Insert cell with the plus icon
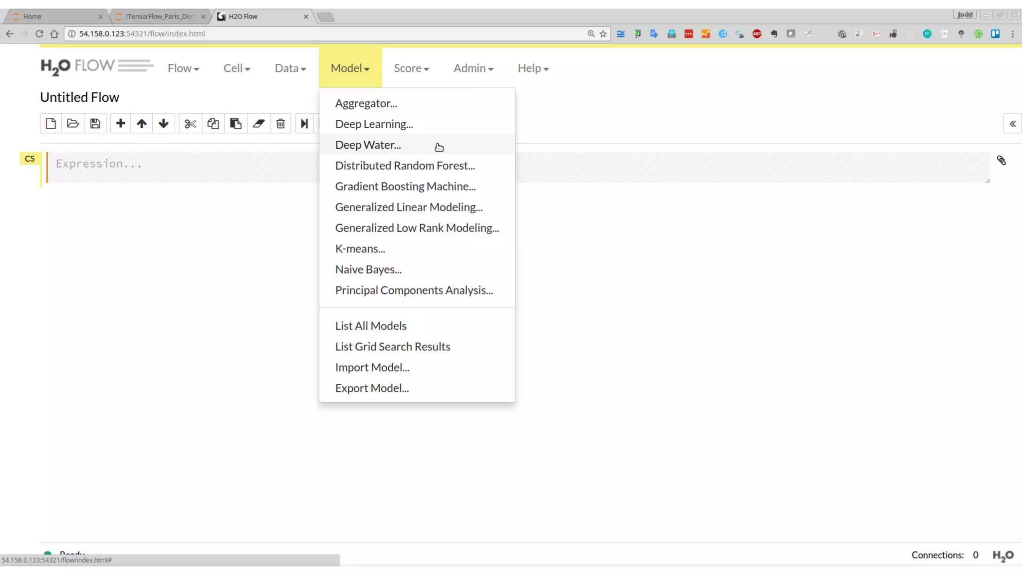 coord(120,123)
